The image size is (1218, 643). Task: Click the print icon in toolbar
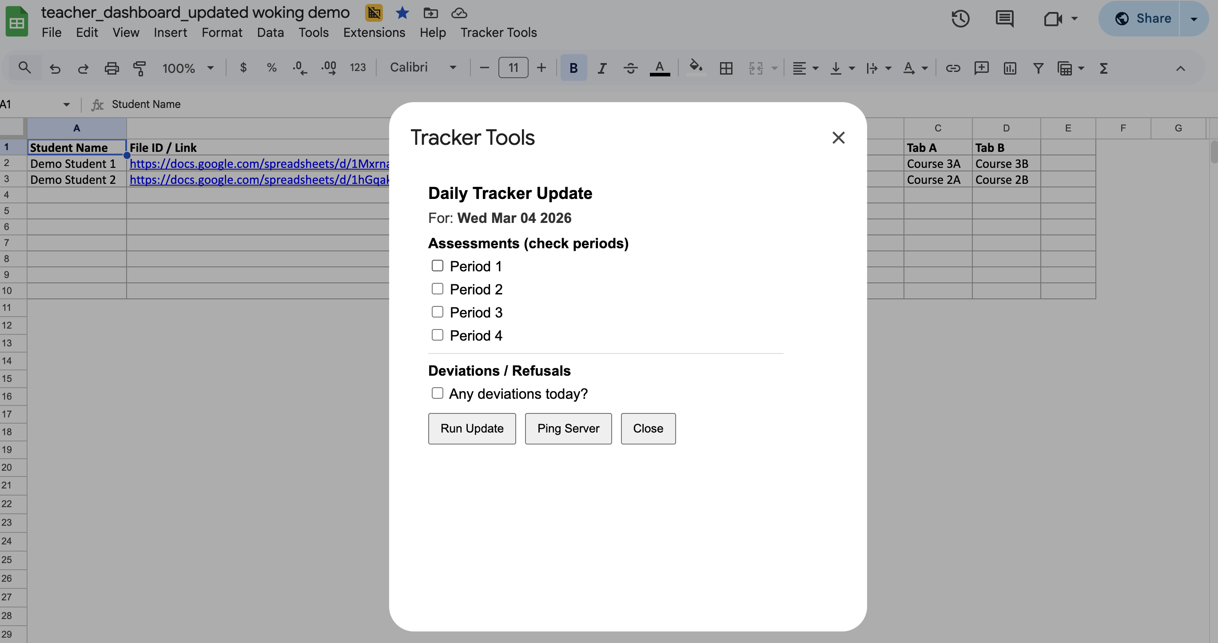(x=111, y=68)
